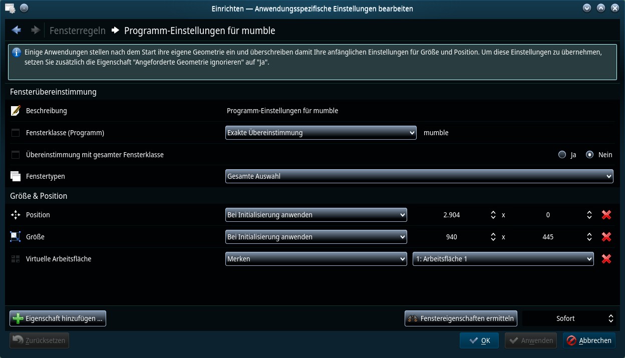The height and width of the screenshot is (358, 625).
Task: Click the Größe width value 940 field
Action: pyautogui.click(x=451, y=237)
